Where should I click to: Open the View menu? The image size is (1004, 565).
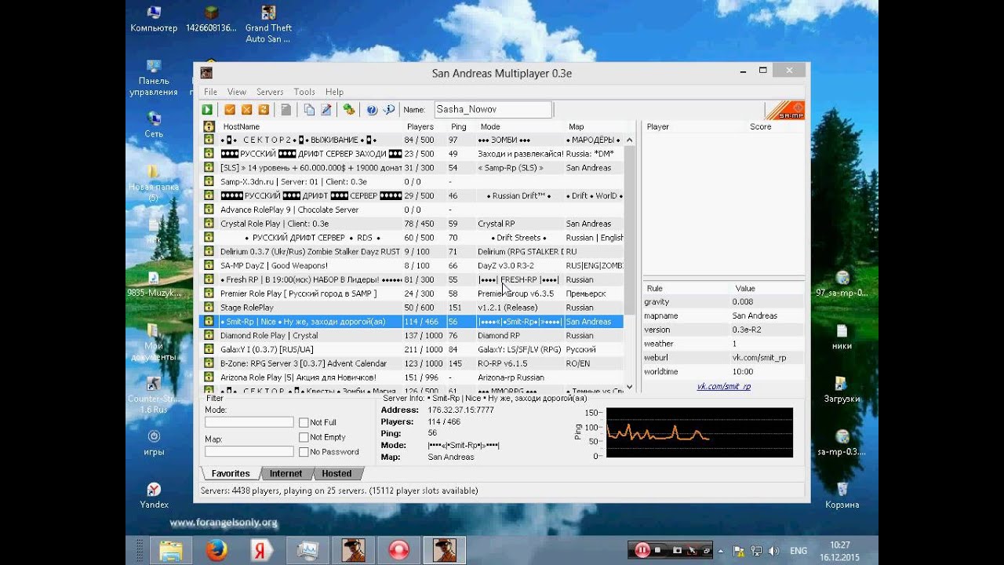click(237, 92)
